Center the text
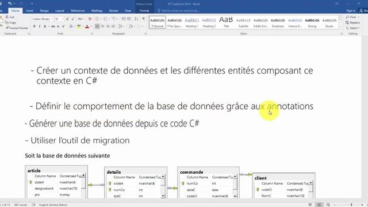368x207 pixels. click(102, 26)
